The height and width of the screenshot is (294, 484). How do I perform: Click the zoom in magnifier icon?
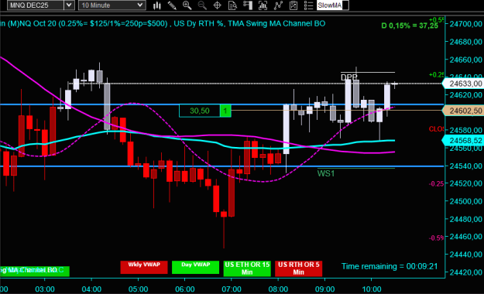187,5
